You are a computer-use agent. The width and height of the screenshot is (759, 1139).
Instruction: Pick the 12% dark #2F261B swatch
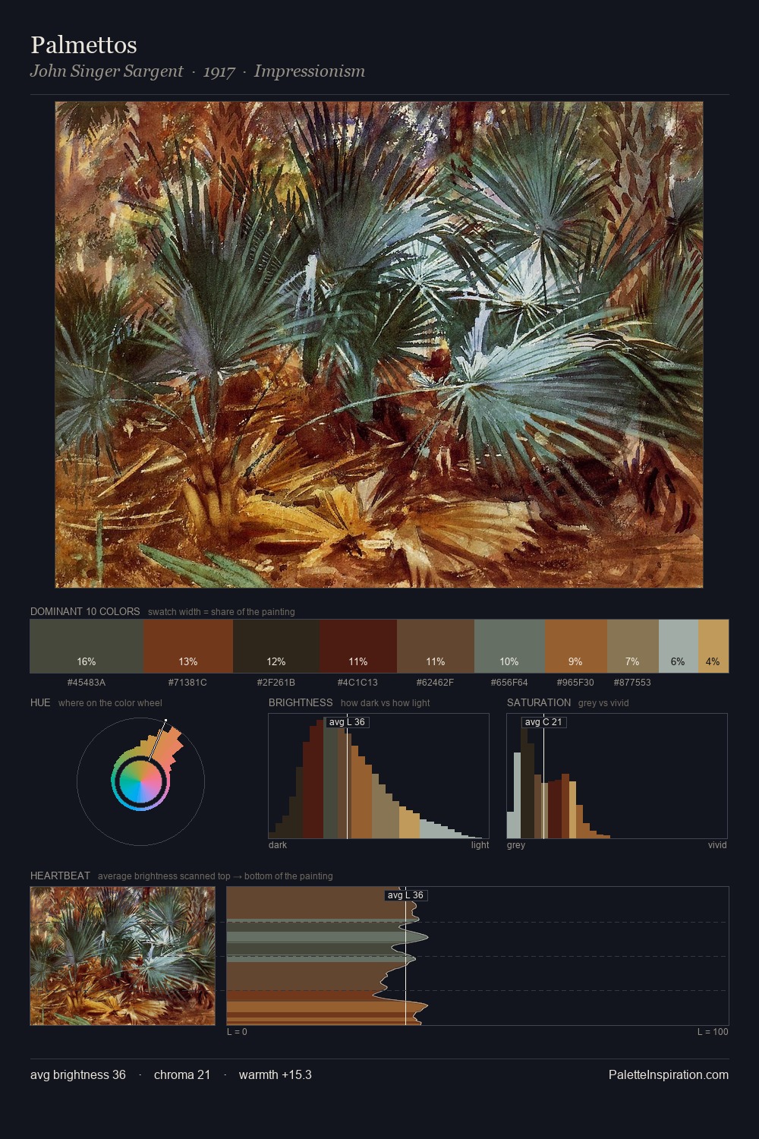(276, 646)
